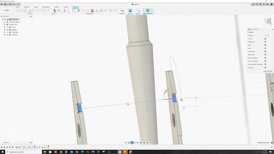Hide the Bodies folder with its eye icon
The width and height of the screenshot is (274, 154).
tap(7, 30)
